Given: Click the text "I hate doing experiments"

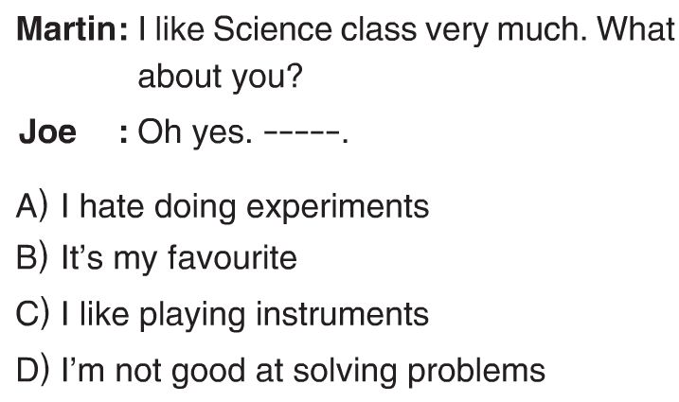Looking at the screenshot, I should click(x=245, y=207).
